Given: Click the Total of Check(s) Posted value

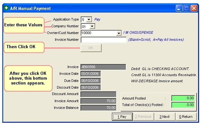Looking at the screenshot, I should 183,105.
